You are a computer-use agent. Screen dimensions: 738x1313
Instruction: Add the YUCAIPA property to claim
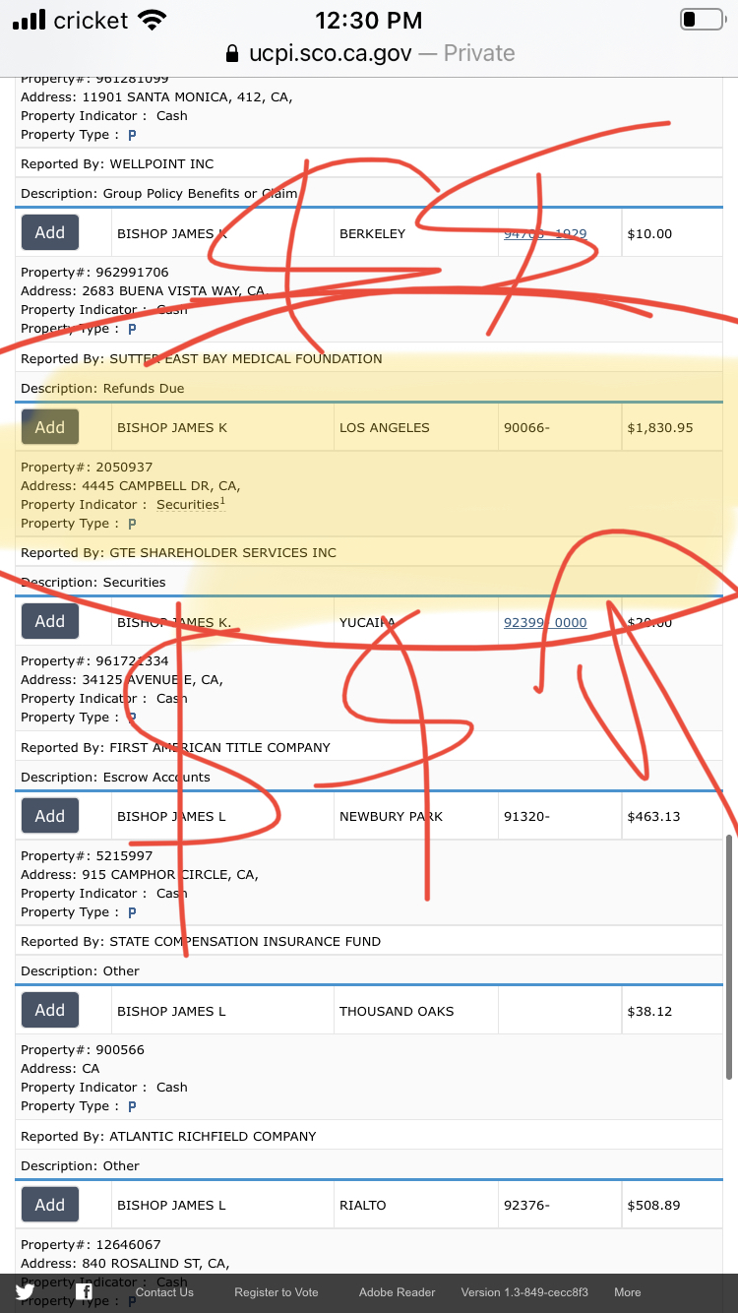[x=50, y=621]
